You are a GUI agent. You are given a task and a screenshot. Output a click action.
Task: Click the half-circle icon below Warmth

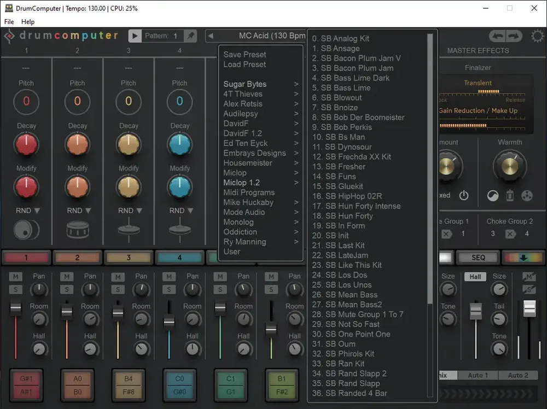493,196
